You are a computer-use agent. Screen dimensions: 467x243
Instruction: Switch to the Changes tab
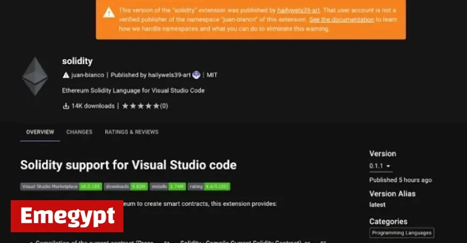[79, 132]
